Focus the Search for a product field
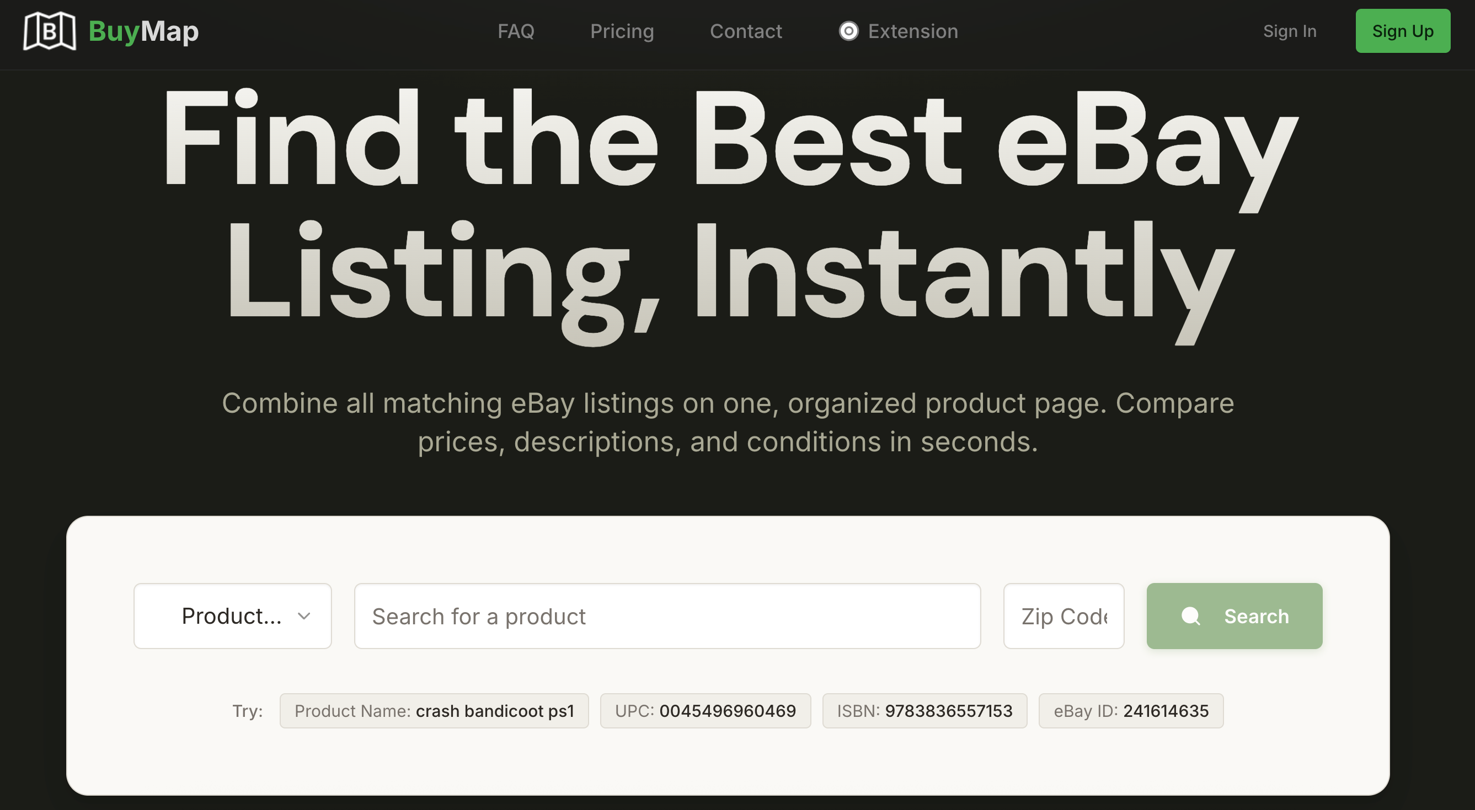Screen dimensions: 1475x810 click(x=667, y=616)
